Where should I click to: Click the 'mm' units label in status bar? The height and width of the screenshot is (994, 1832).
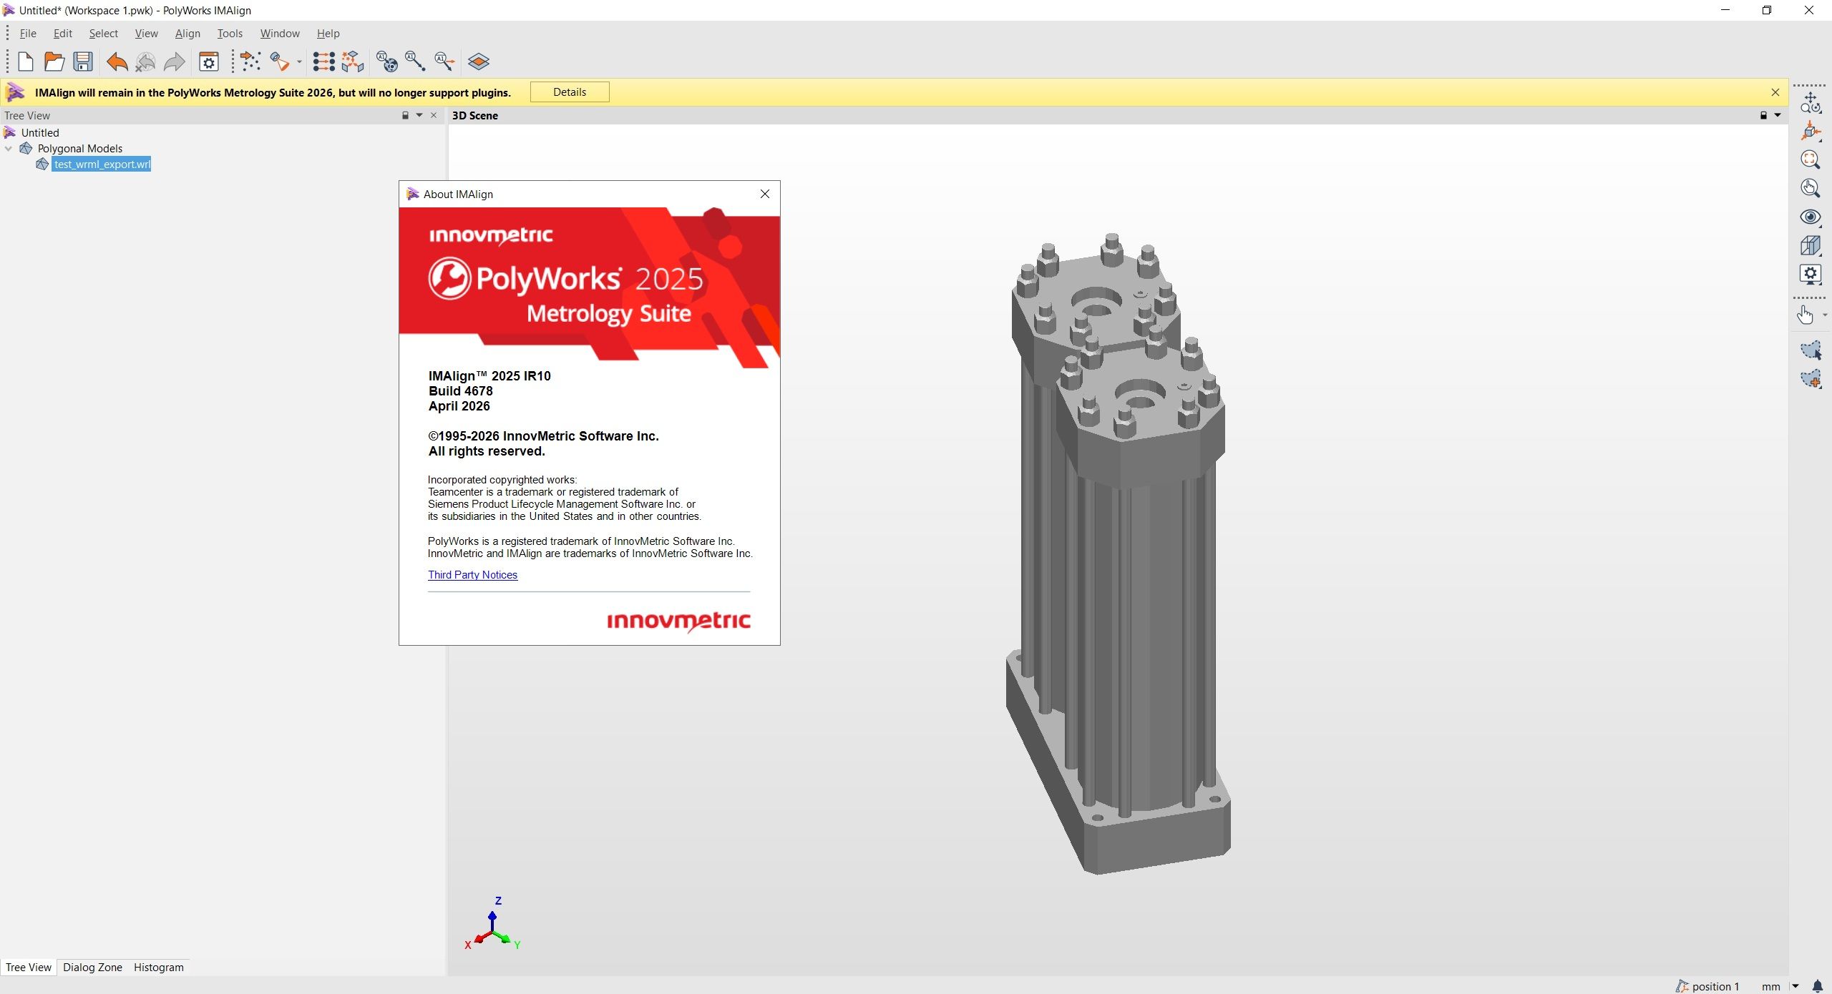point(1771,987)
